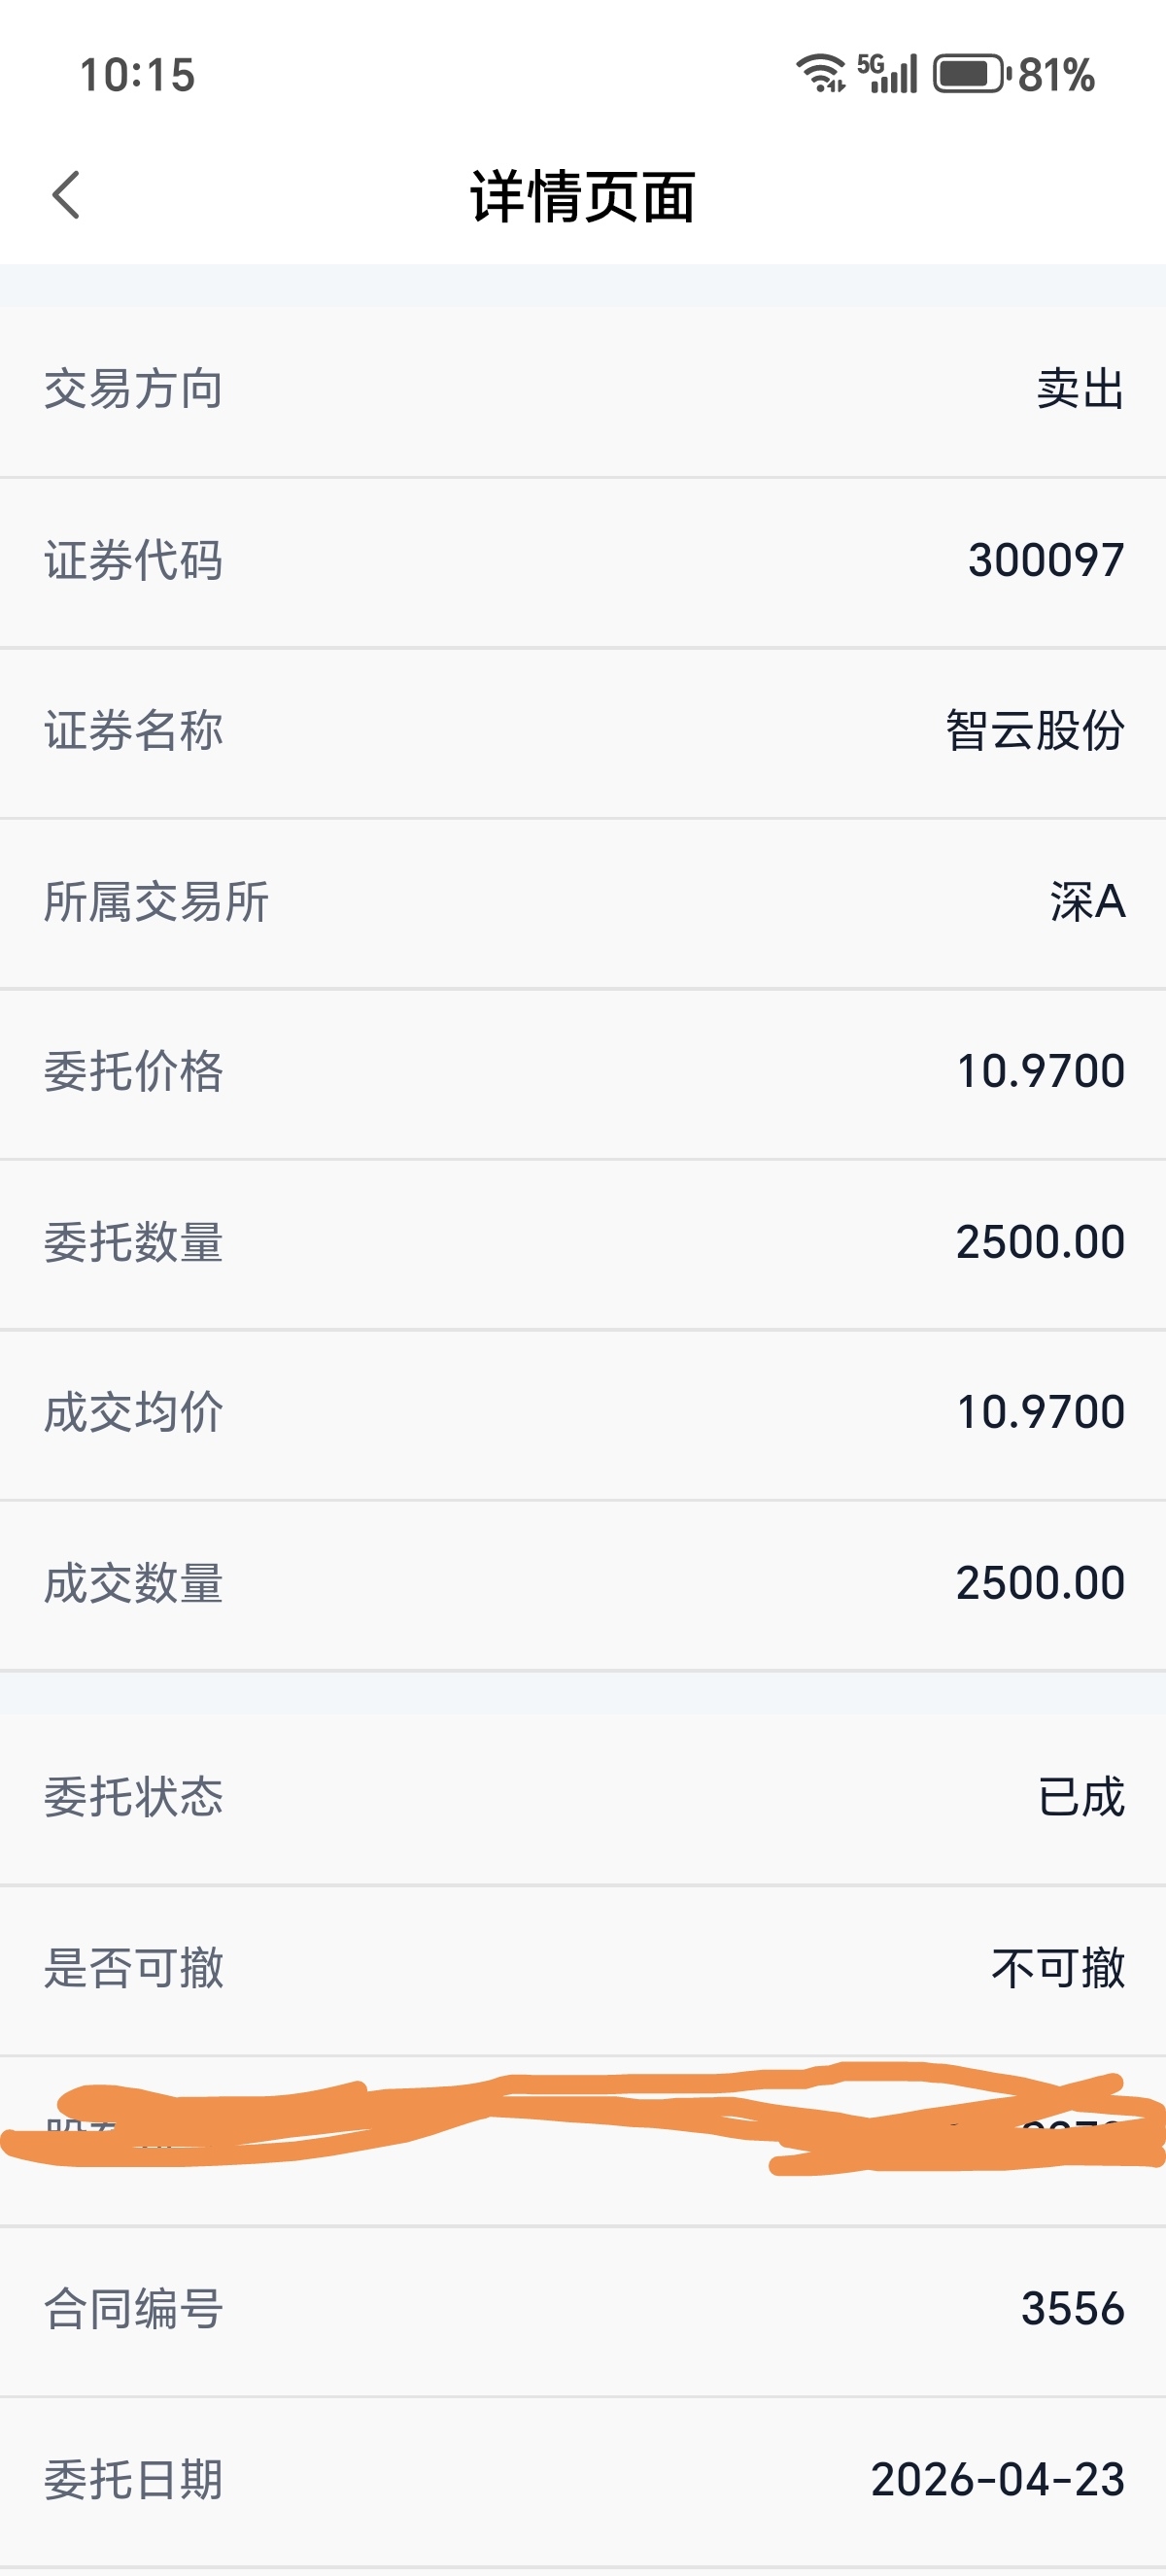This screenshot has height=2576, width=1166.
Task: Tap the order date 2026-04-23
Action: 997,2480
